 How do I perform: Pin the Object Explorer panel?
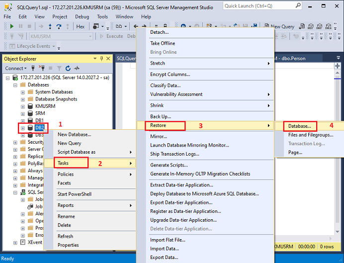[x=102, y=59]
